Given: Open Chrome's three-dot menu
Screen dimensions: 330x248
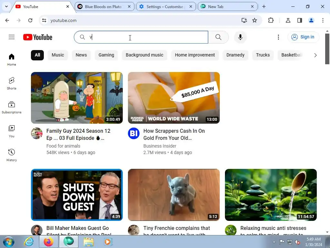Looking at the screenshot, I should coord(323,20).
